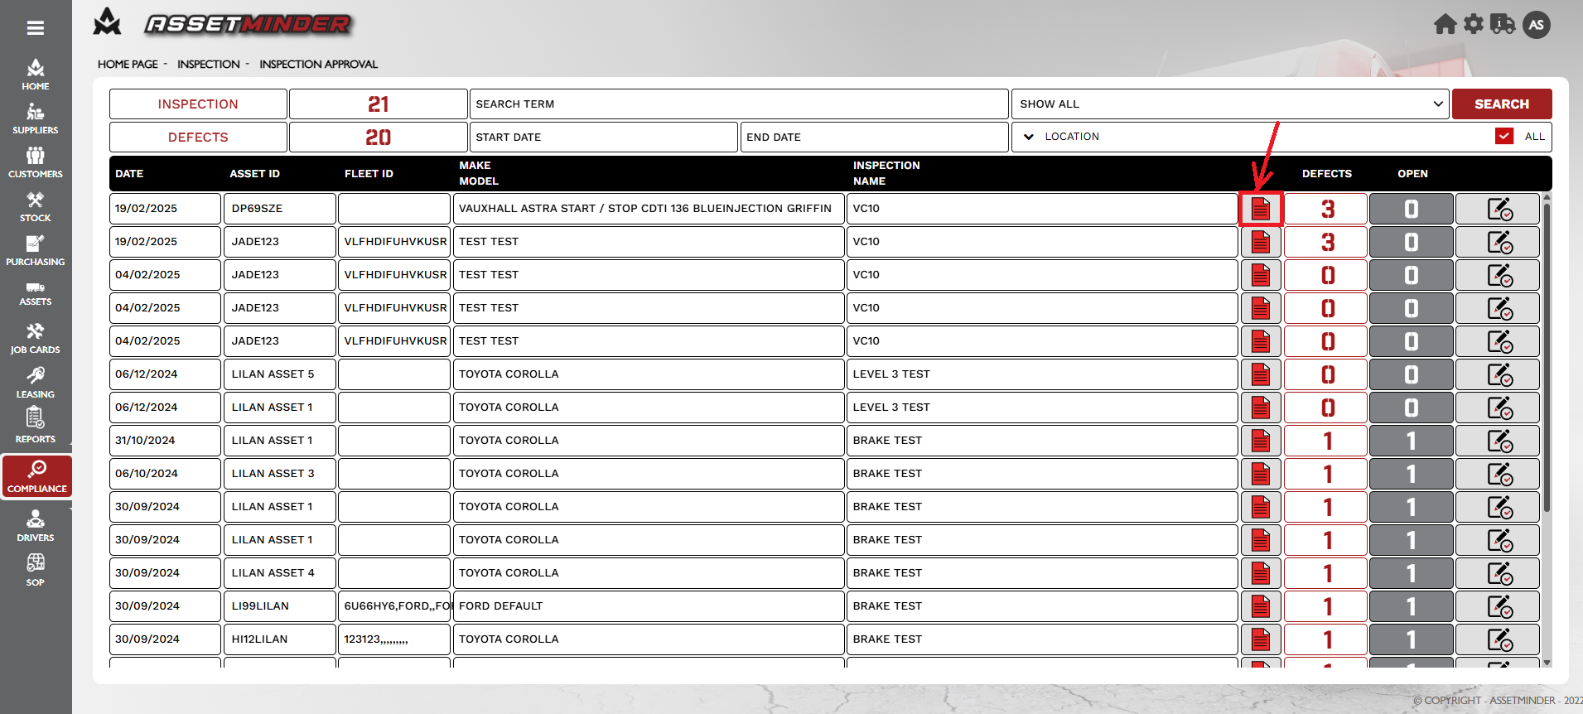Open INSPECTION APPROVAL breadcrumb
Screen dimensions: 1583x714
[318, 65]
